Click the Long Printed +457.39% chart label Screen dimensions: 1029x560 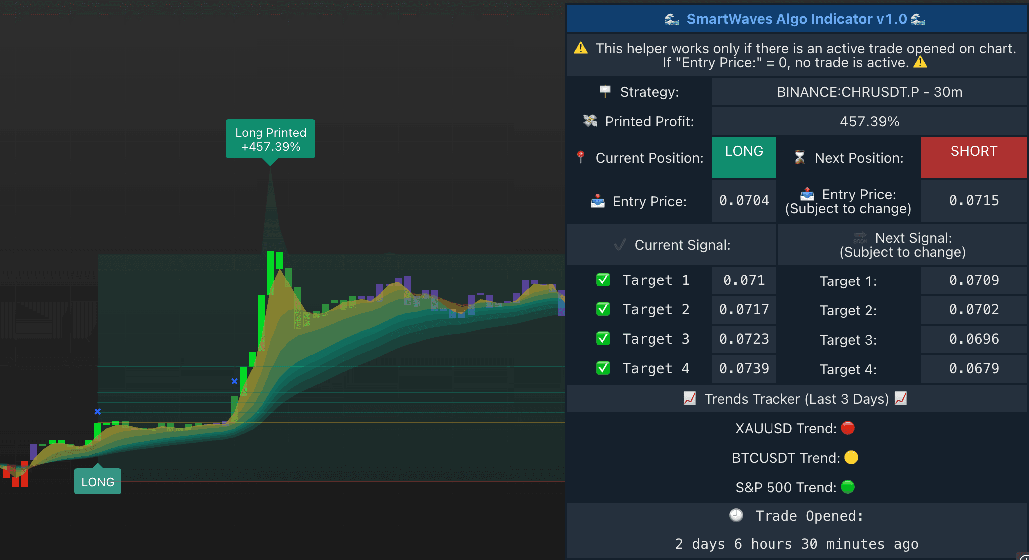[270, 139]
